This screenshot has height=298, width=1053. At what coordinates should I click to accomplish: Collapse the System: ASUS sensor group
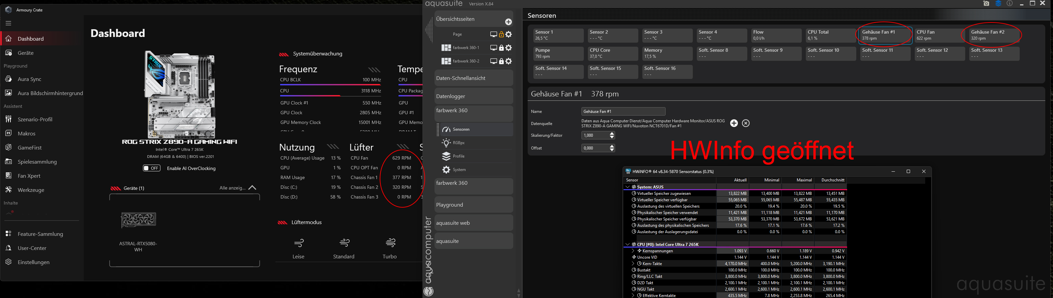628,187
